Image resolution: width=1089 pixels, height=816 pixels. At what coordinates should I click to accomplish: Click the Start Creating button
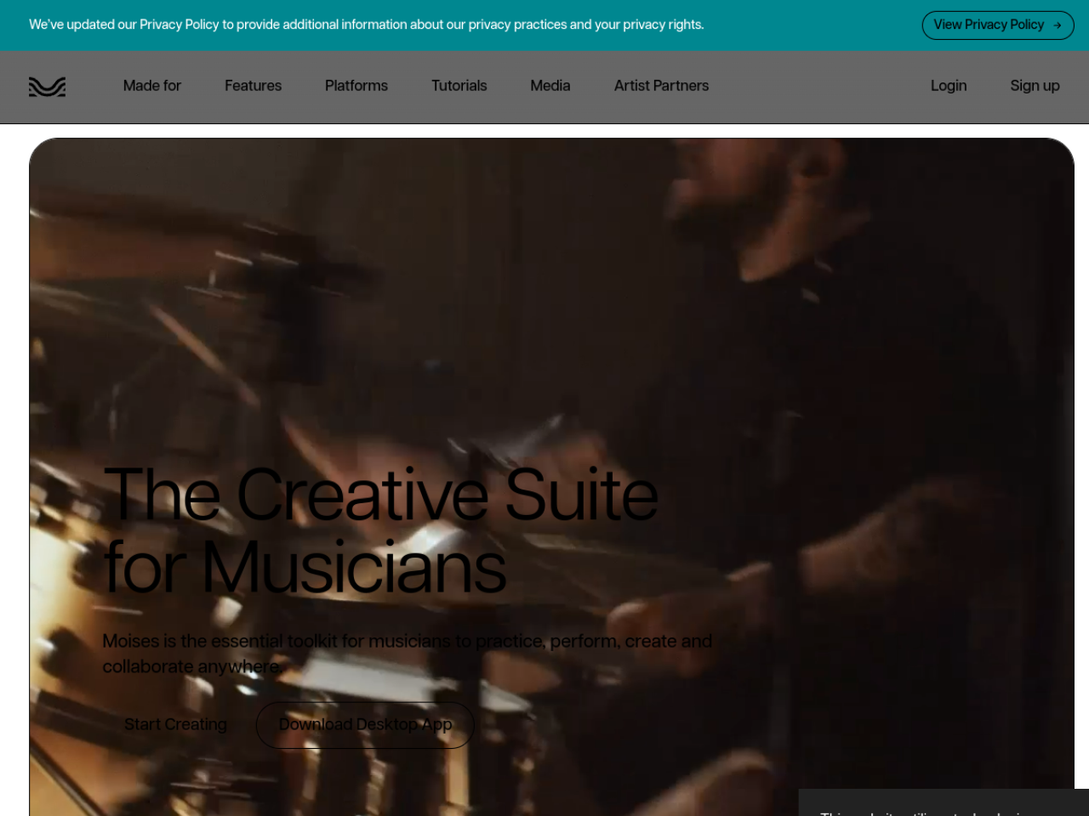[175, 725]
